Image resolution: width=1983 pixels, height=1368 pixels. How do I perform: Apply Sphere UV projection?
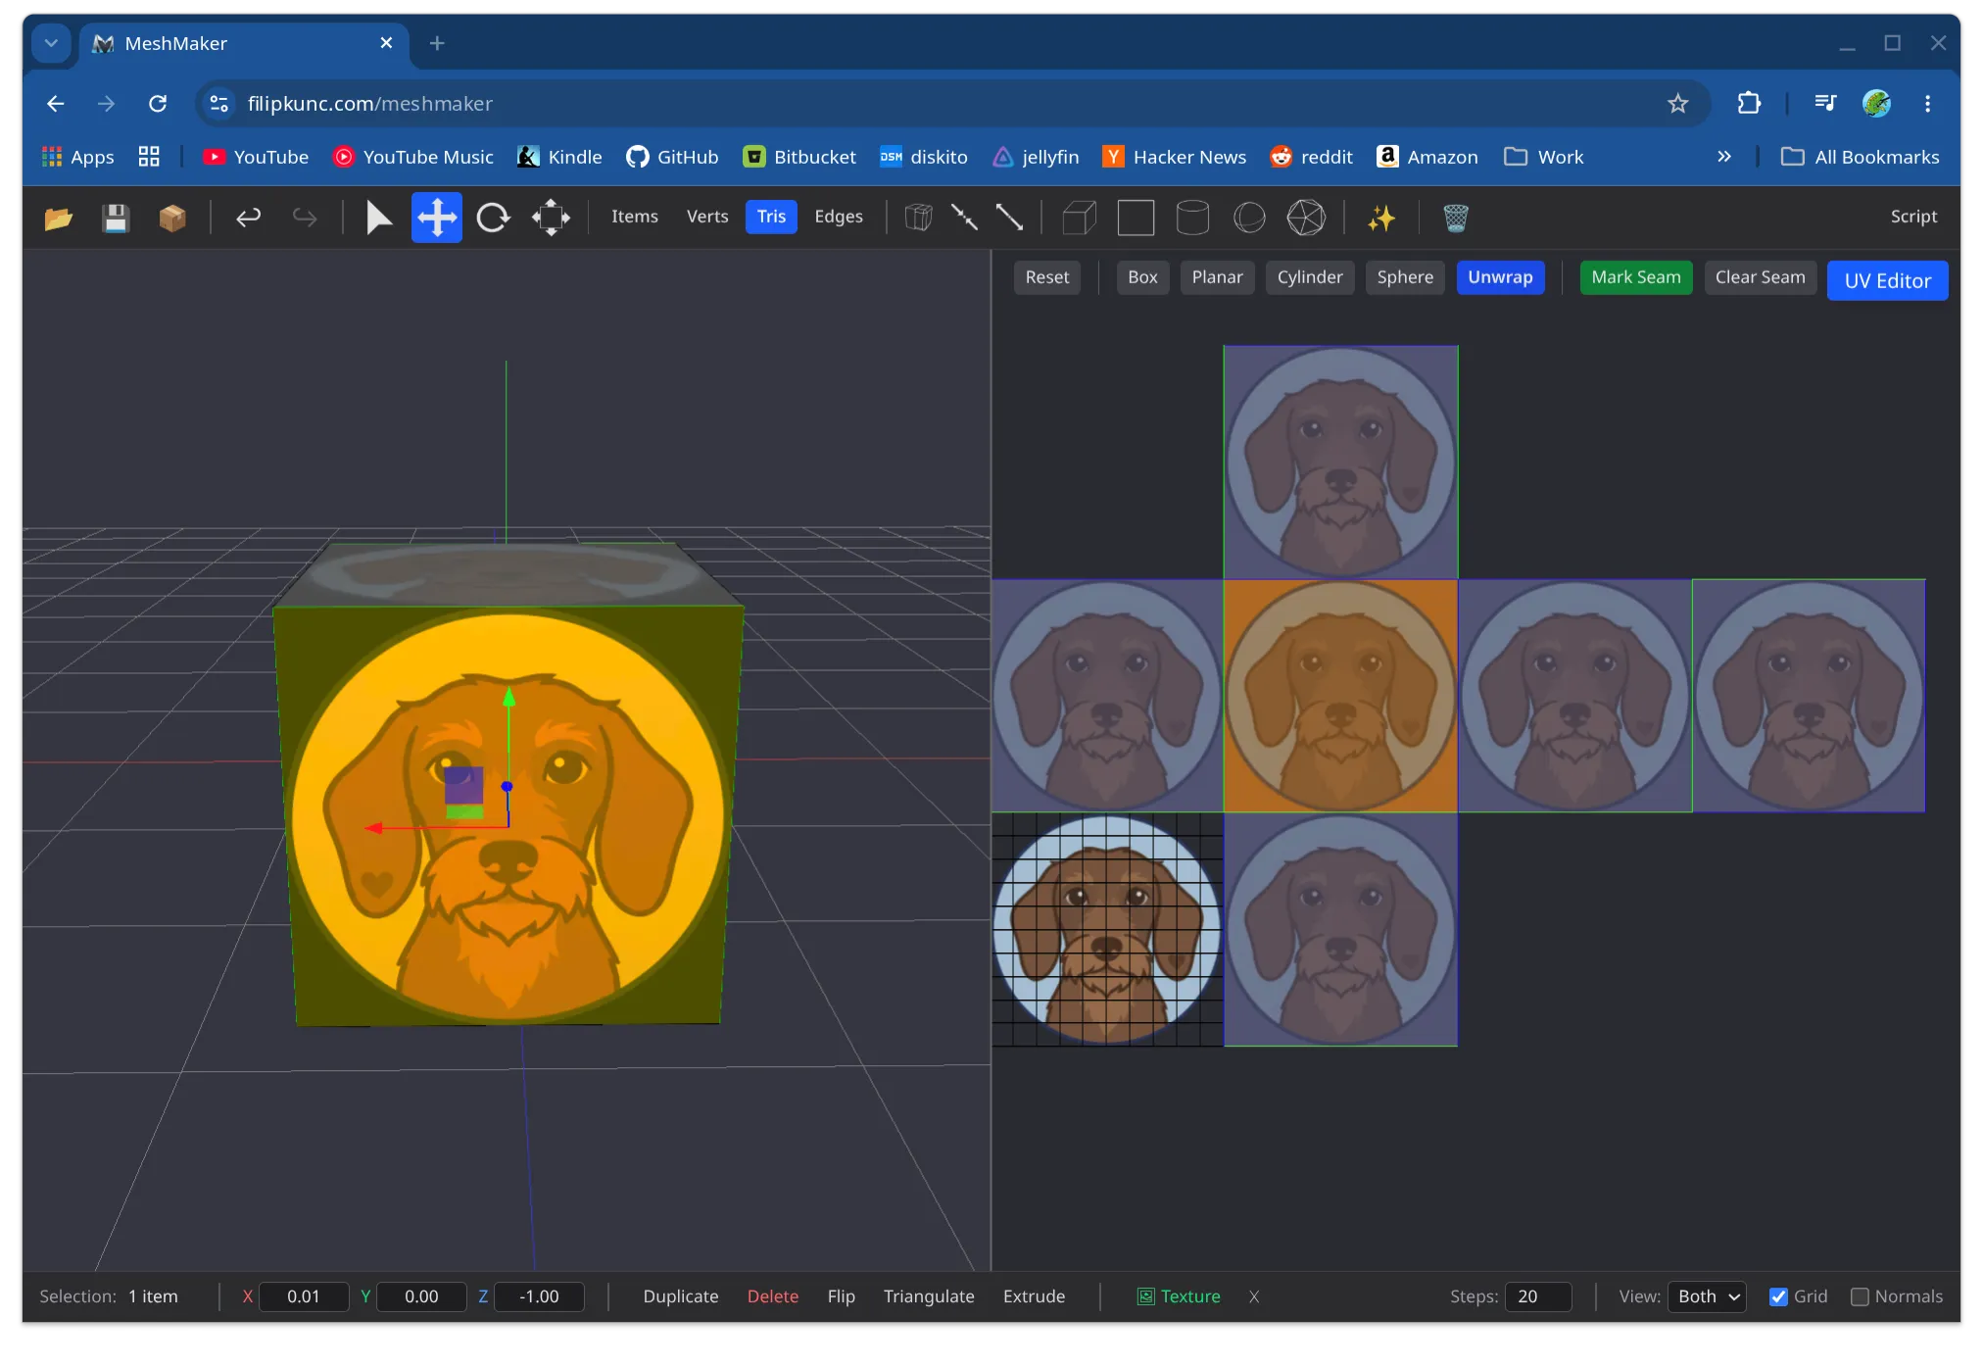(1405, 277)
